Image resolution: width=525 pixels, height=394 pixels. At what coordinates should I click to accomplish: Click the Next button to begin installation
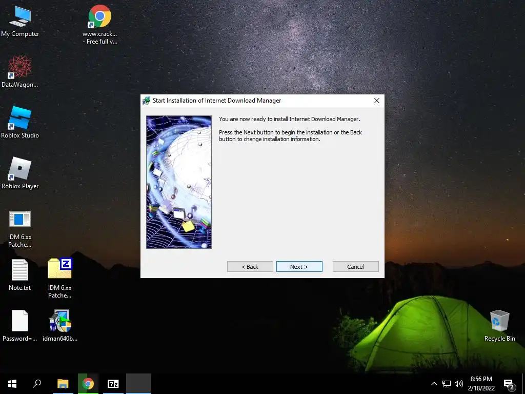tap(299, 267)
